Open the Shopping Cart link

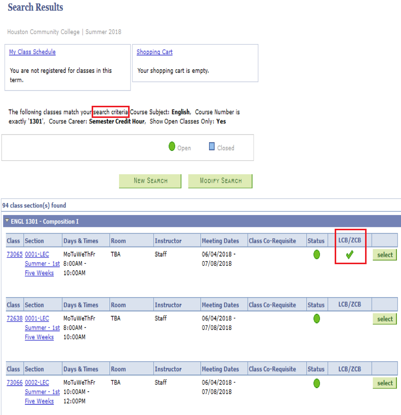pos(154,52)
